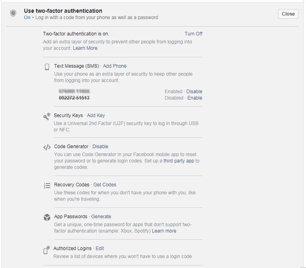306x268 pixels.
Task: Click the Recovery Codes list icon
Action: pyautogui.click(x=47, y=185)
